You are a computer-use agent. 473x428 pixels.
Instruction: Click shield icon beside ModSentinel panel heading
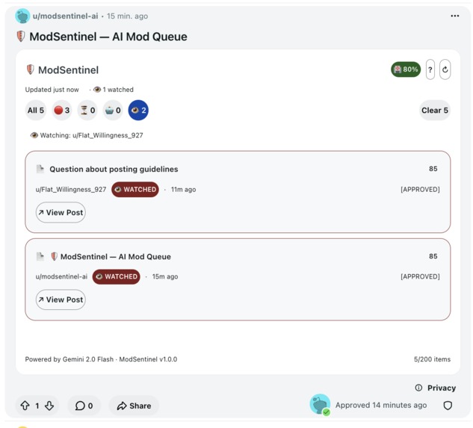30,69
